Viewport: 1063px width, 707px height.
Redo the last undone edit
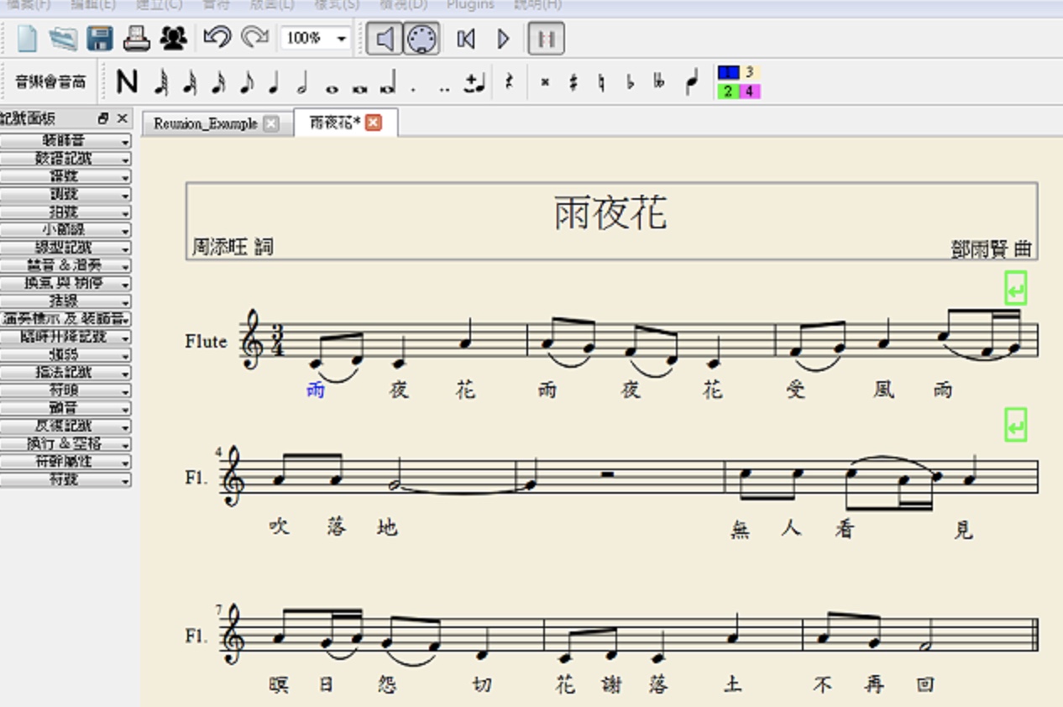(254, 39)
